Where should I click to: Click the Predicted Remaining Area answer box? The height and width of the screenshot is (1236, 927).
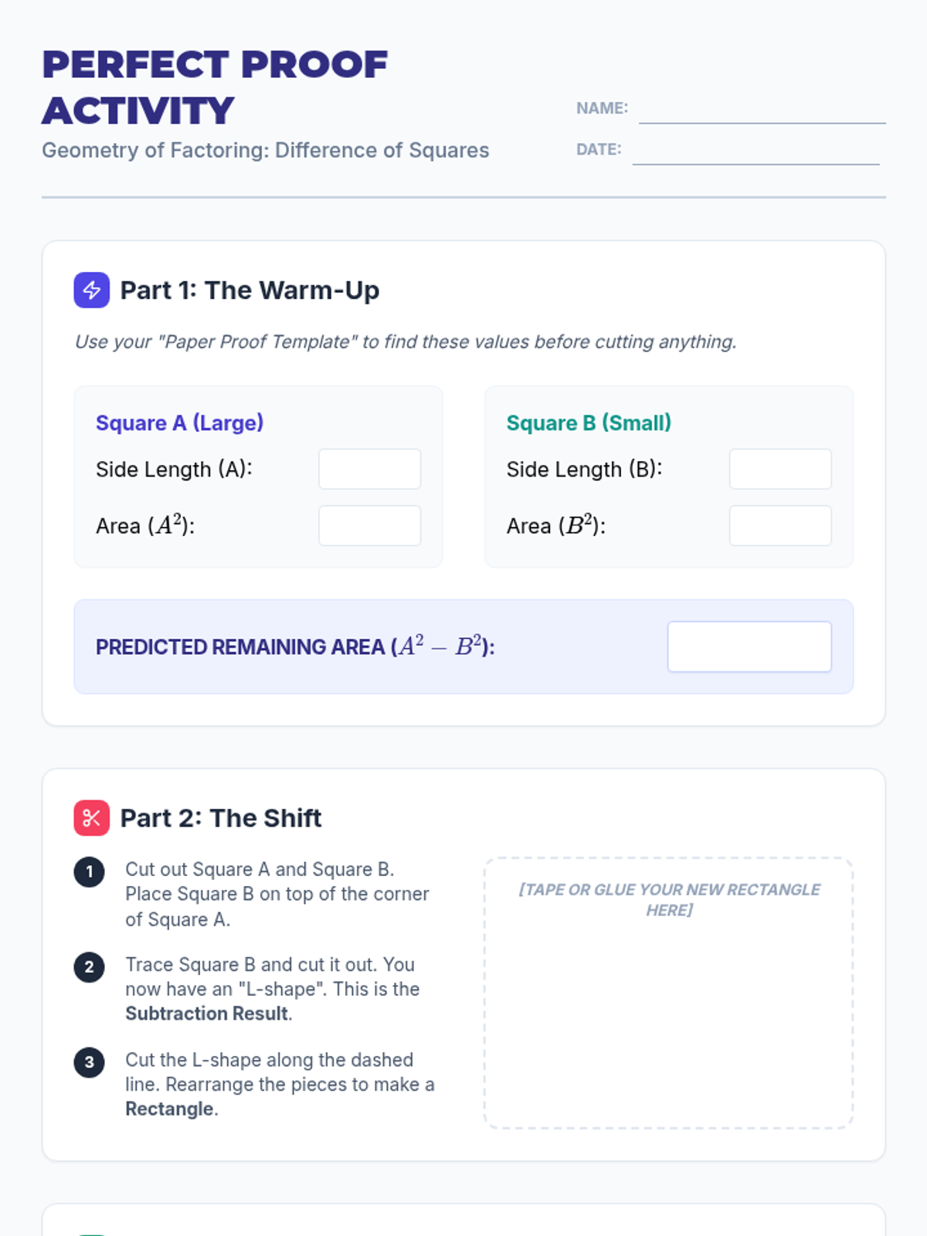pyautogui.click(x=749, y=647)
